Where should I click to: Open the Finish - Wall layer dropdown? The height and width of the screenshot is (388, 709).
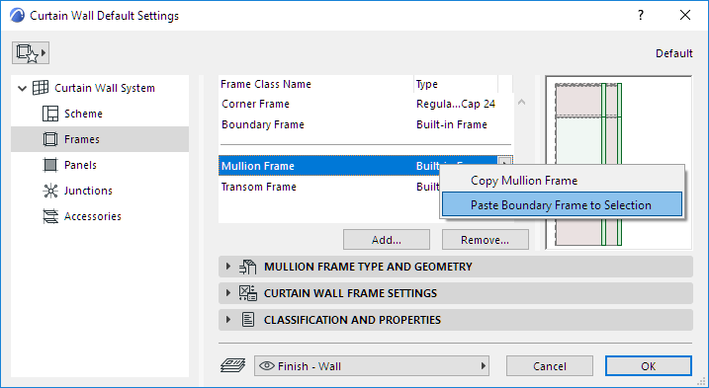pyautogui.click(x=372, y=366)
